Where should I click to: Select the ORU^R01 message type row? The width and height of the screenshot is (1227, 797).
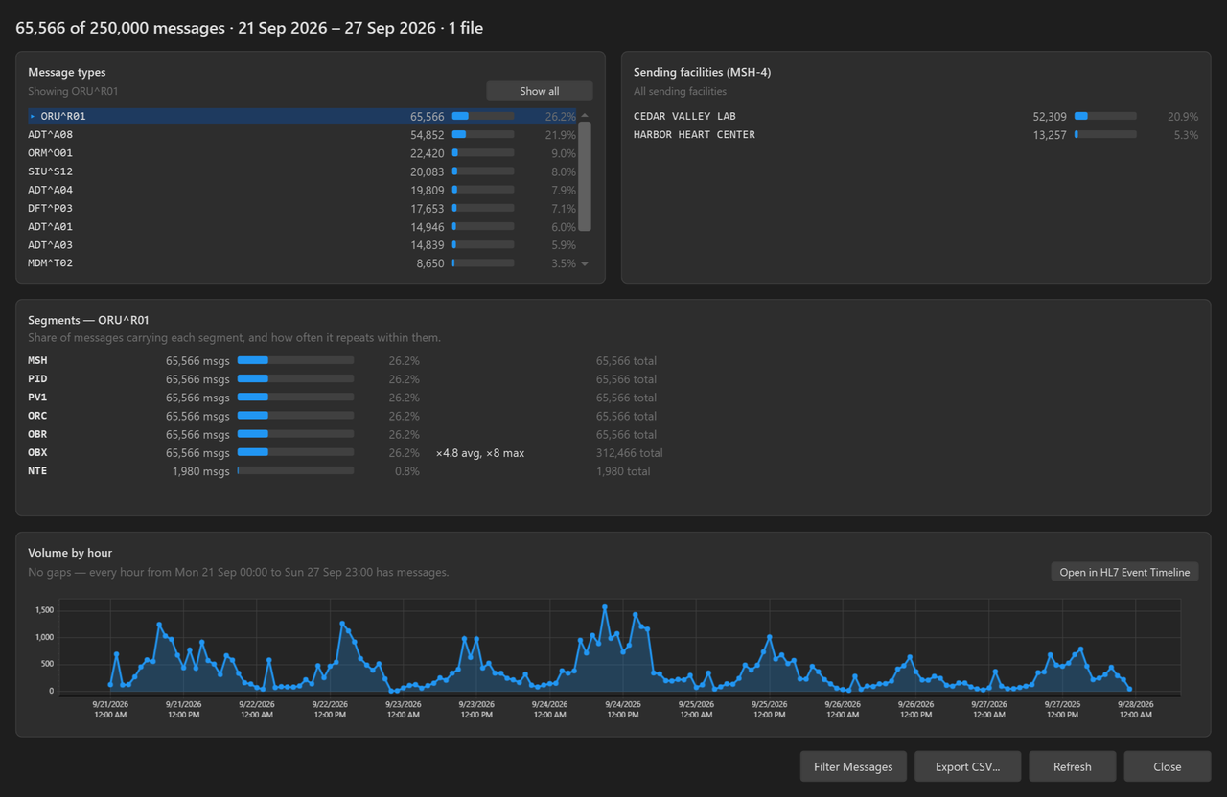(302, 116)
